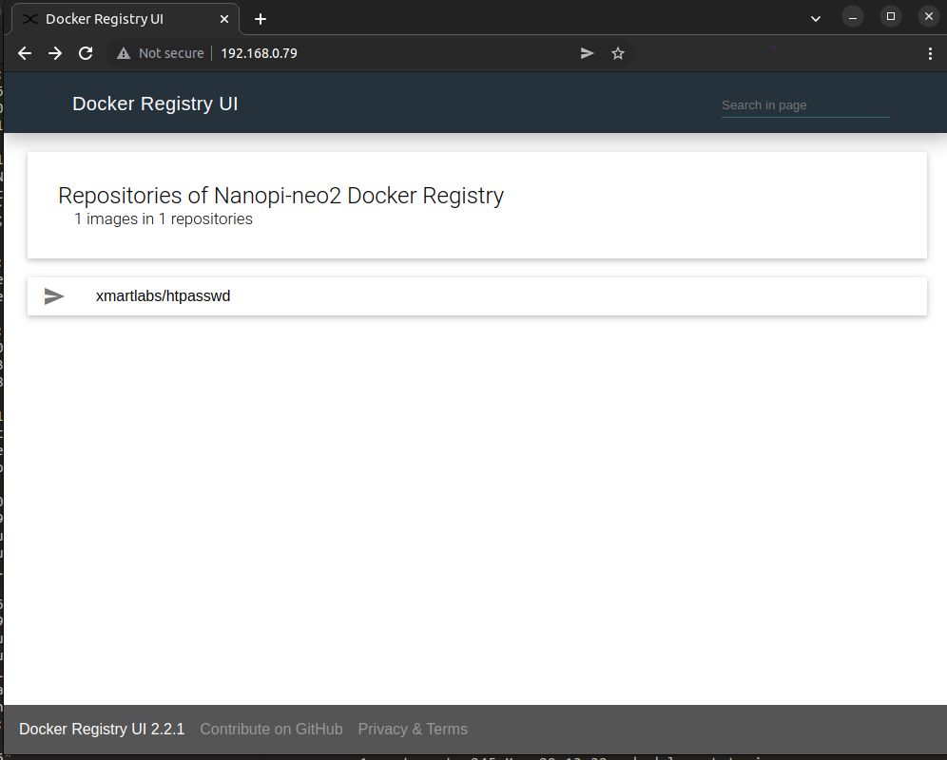This screenshot has width=947, height=760.
Task: Click the Not secure warning icon
Action: pyautogui.click(x=125, y=53)
